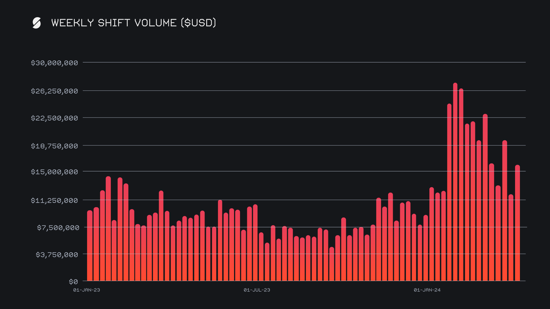
Task: Click the 01-JAN-23 date marker
Action: pyautogui.click(x=87, y=290)
